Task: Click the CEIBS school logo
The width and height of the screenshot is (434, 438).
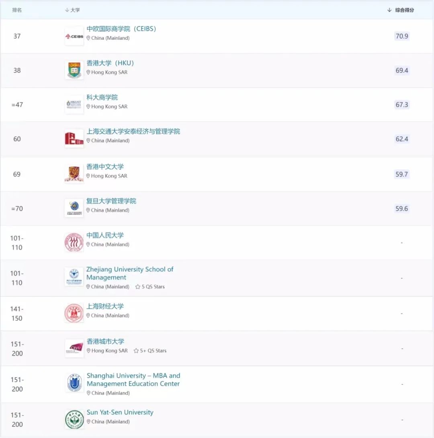Action: point(74,37)
